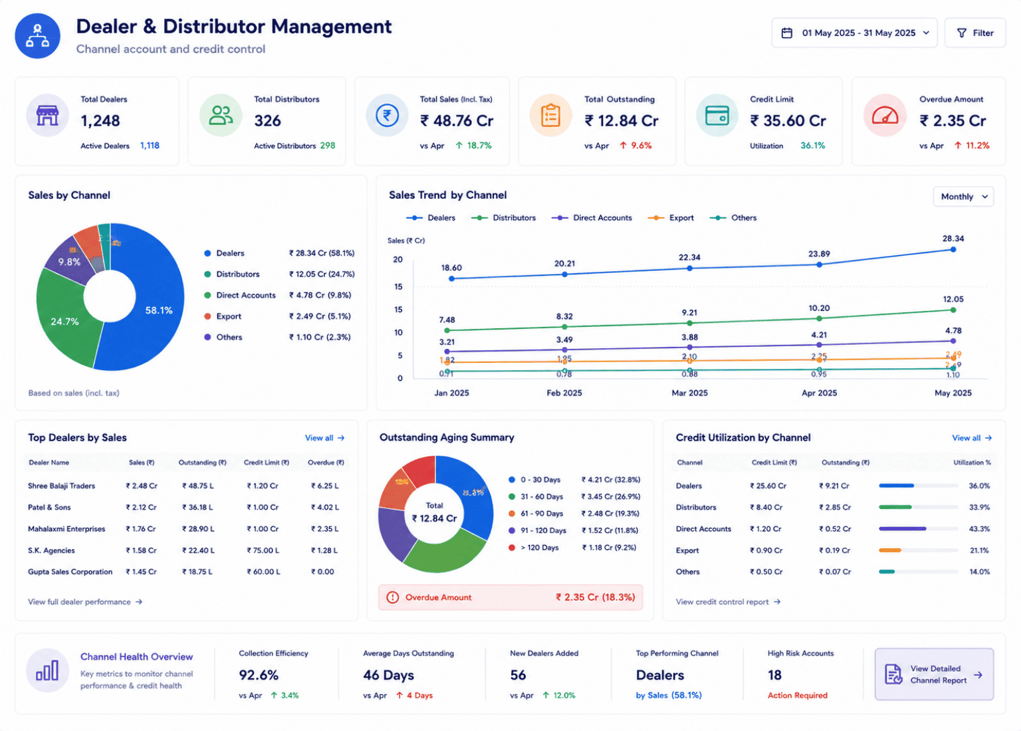Click the View Detailed Channel Report button
1021x731 pixels.
pyautogui.click(x=934, y=675)
